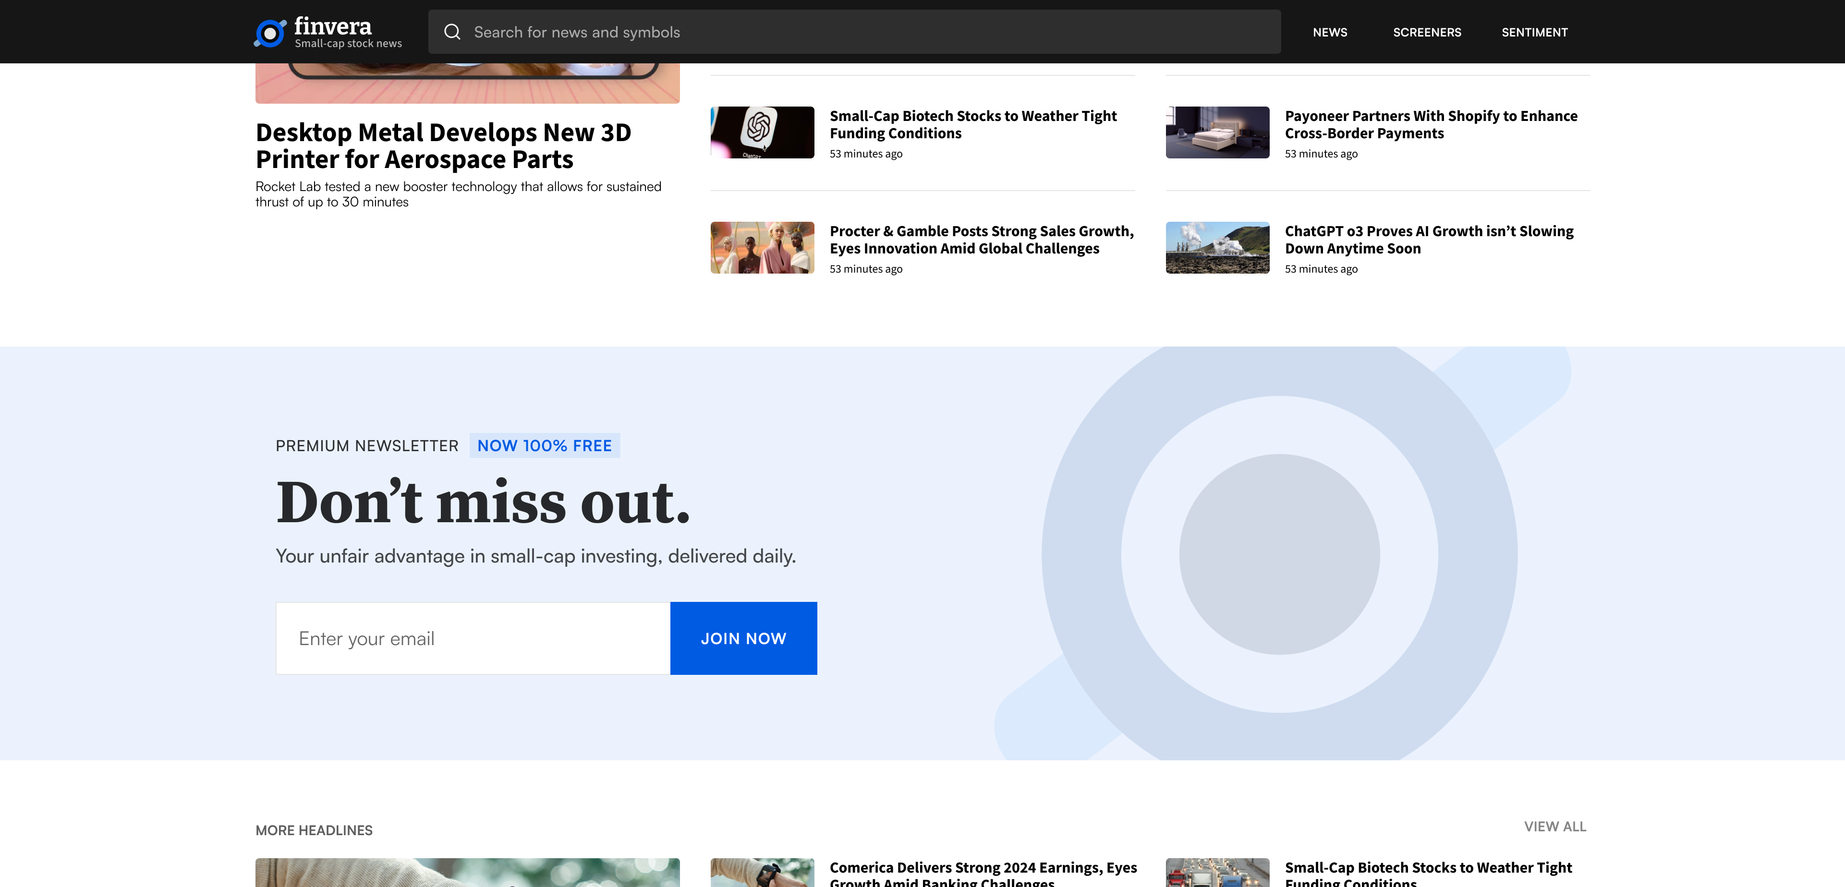The image size is (1845, 887).
Task: Open Comerica Delivers Strong 2024 Earnings headline
Action: point(983,868)
